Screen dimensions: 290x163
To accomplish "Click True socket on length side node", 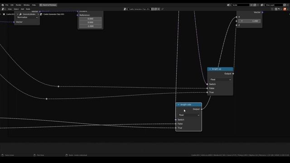I will (x=176, y=128).
